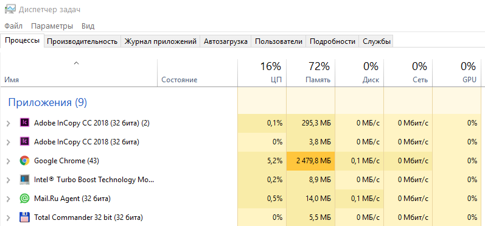Switch to the Автозагрузка tab
This screenshot has width=485, height=226.
[x=226, y=41]
